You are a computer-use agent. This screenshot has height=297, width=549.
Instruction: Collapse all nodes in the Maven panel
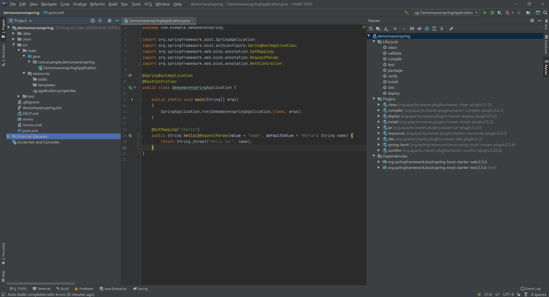tap(442, 29)
